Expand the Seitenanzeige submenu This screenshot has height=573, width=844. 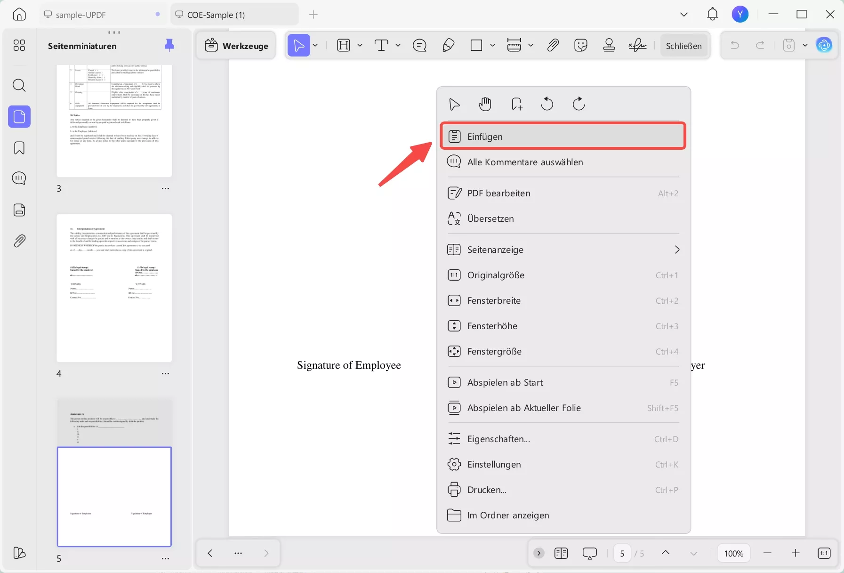pos(677,250)
